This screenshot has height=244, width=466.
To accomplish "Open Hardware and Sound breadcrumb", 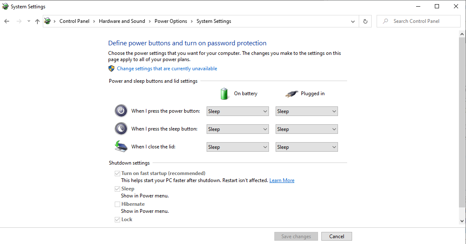I will [122, 21].
